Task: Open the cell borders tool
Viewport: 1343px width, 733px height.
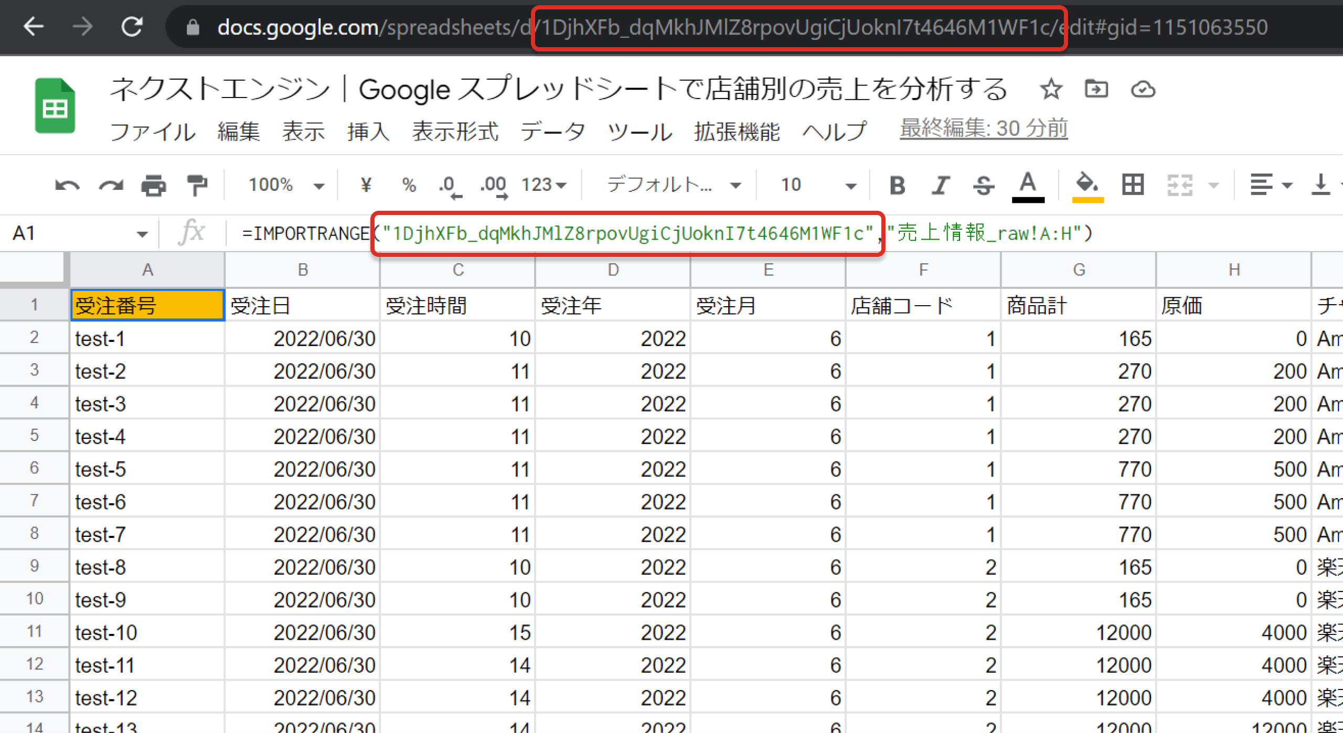Action: (x=1133, y=185)
